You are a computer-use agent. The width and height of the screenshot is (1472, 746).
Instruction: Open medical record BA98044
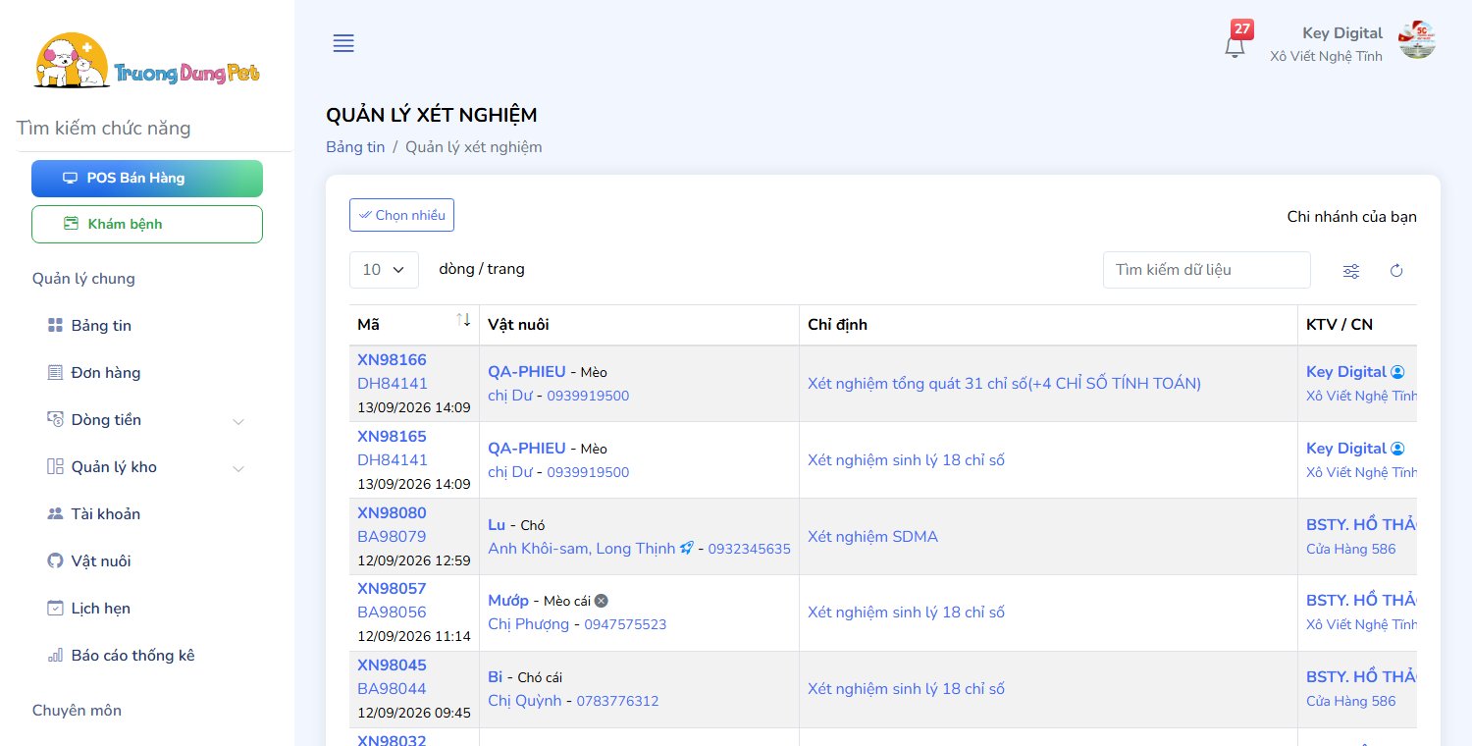[392, 689]
